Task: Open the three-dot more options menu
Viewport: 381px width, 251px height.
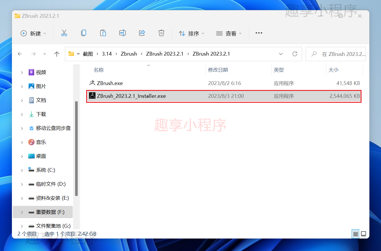Action: tap(259, 33)
